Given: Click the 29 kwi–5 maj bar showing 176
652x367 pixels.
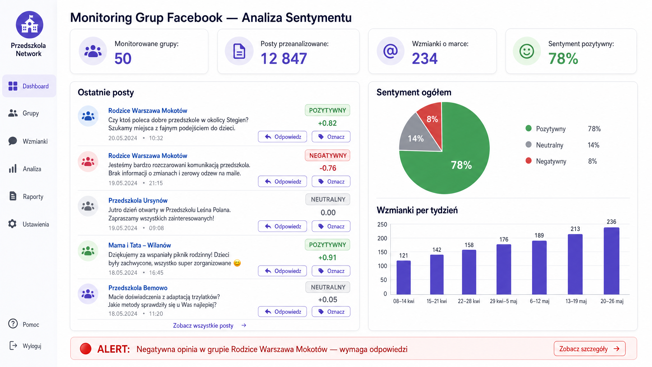Looking at the screenshot, I should pyautogui.click(x=504, y=269).
